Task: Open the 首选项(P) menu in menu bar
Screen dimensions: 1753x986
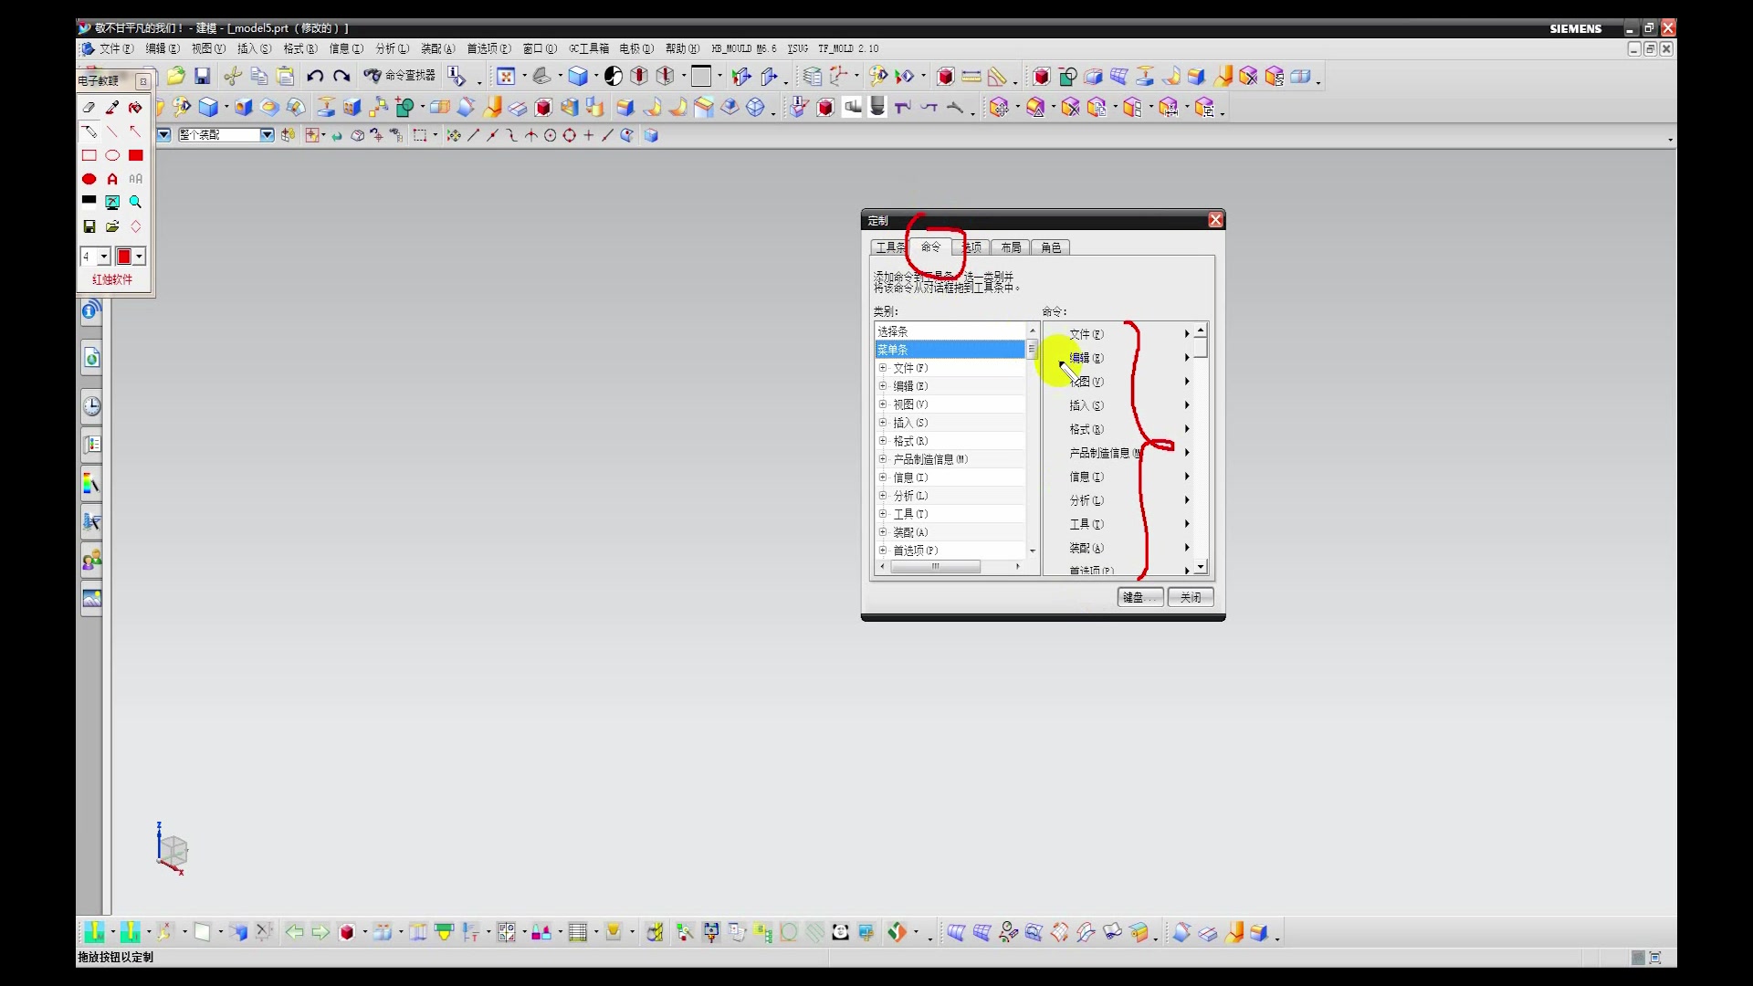Action: 488,48
